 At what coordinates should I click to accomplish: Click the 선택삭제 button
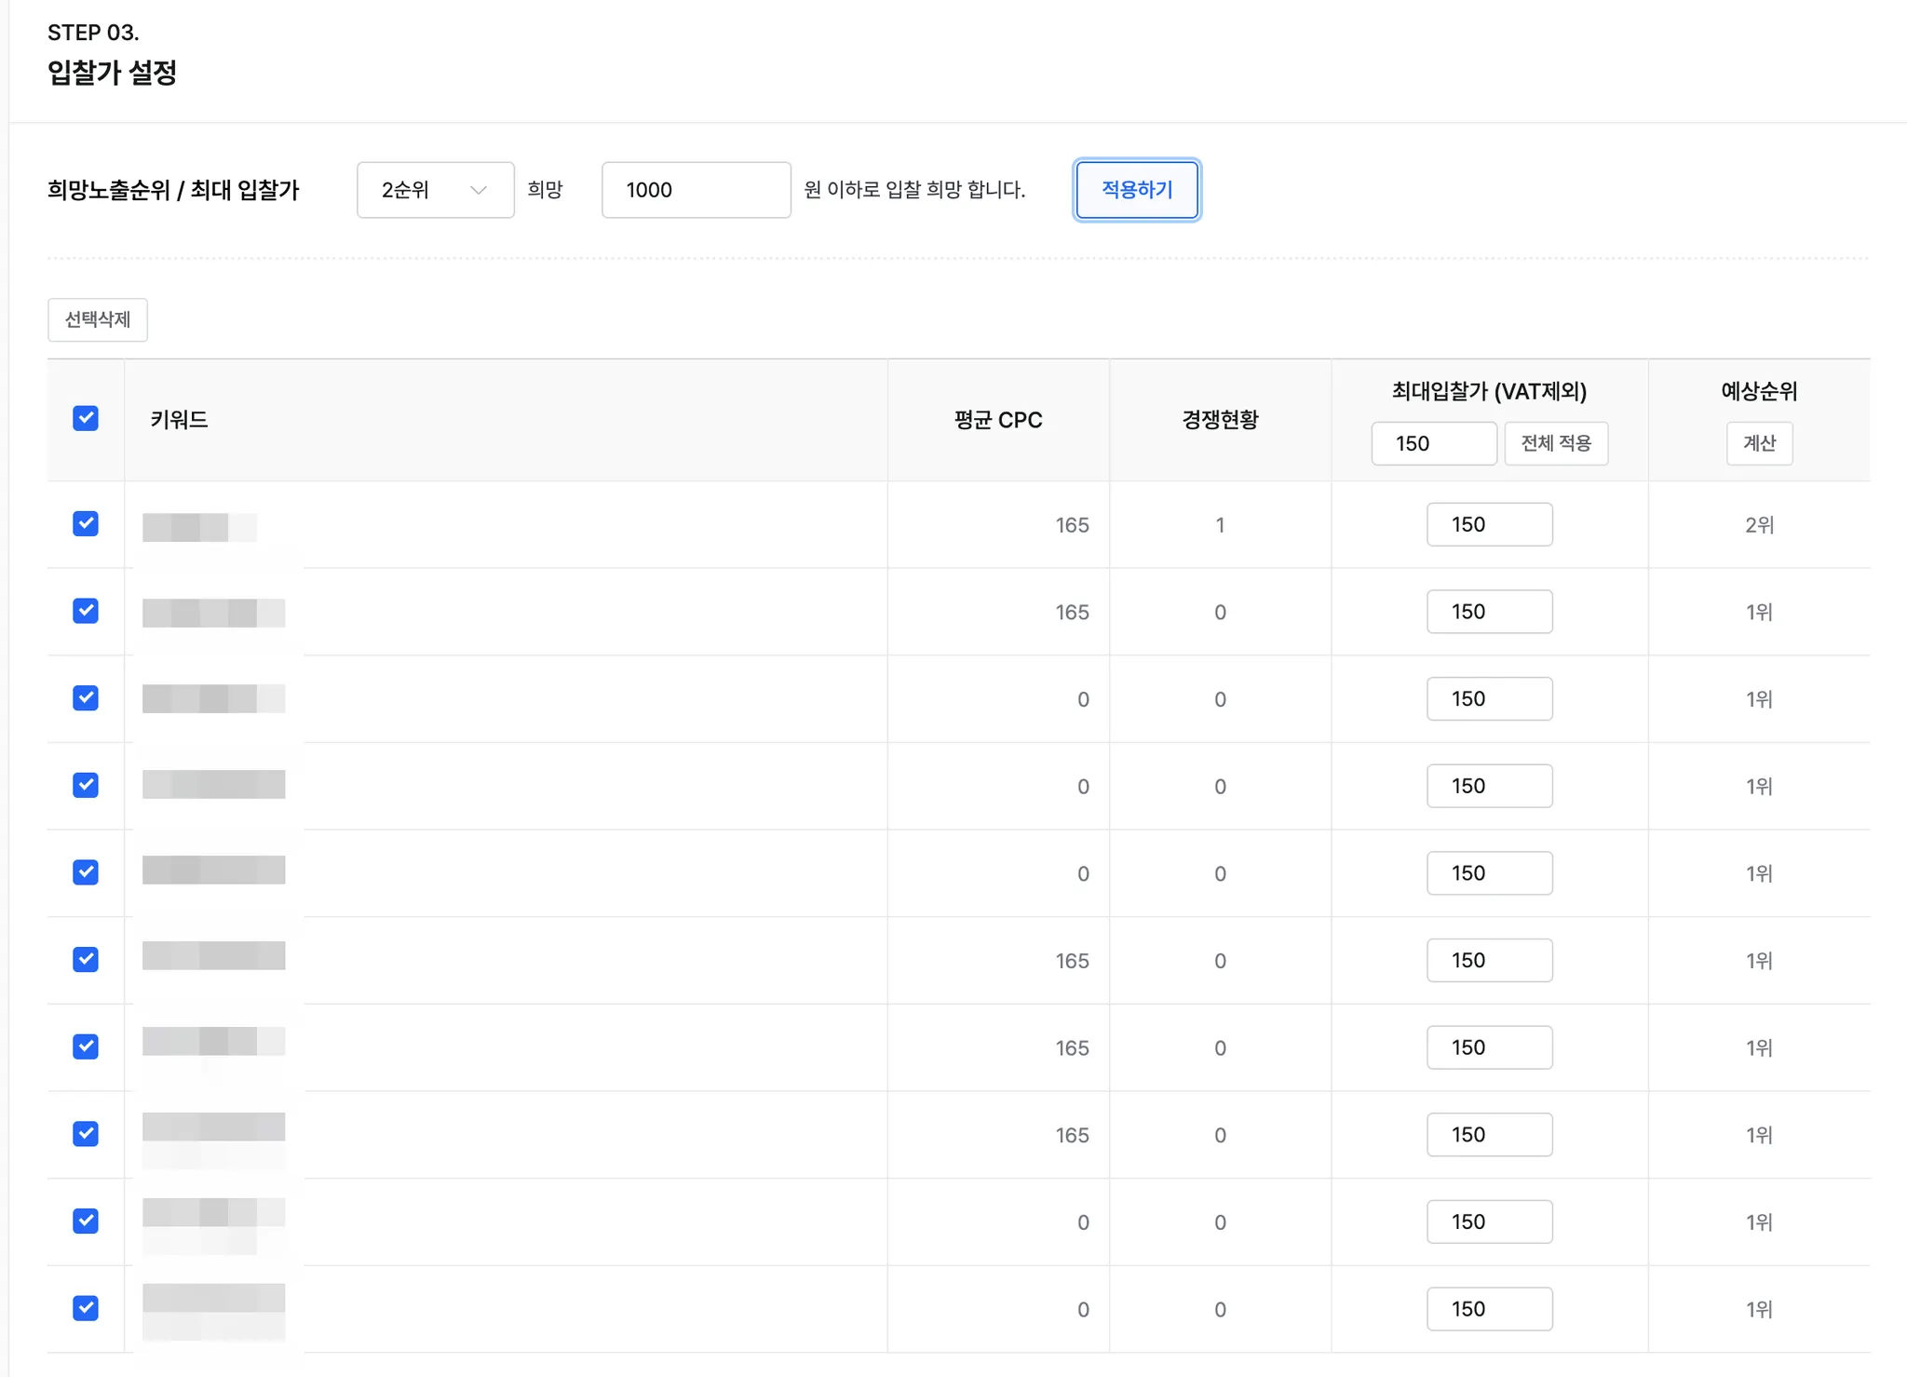point(98,319)
